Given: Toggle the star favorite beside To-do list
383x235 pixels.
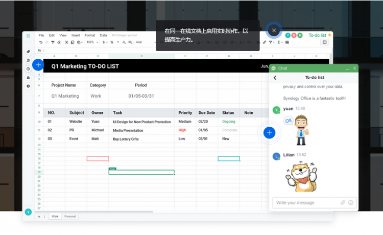Looking at the screenshot, I should click(329, 35).
